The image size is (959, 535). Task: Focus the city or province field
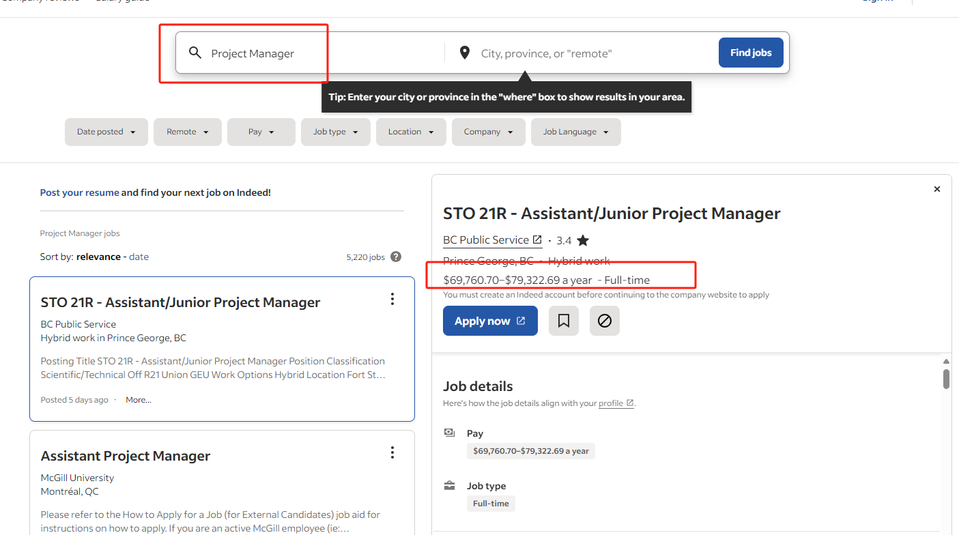[x=594, y=53]
